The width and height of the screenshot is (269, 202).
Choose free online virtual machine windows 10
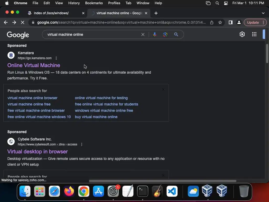39,117
